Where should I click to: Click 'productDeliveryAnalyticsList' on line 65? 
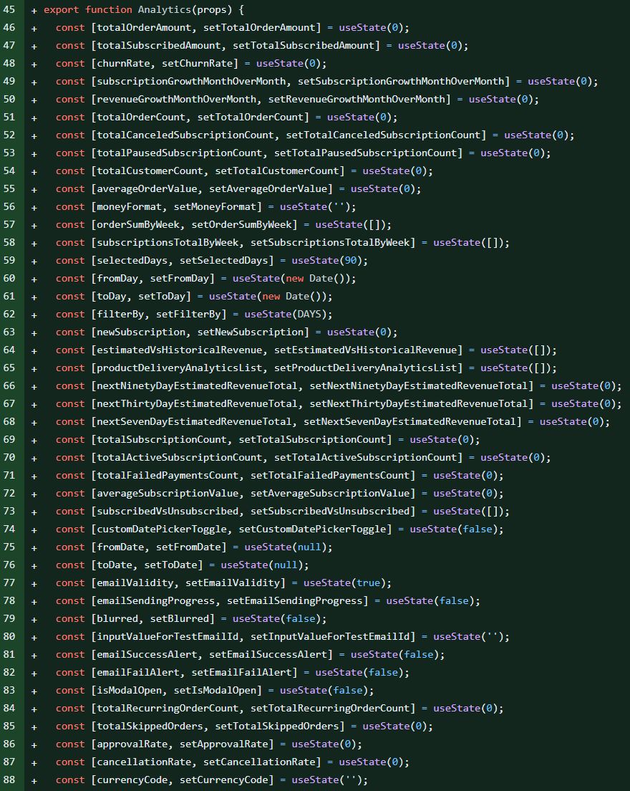coord(180,368)
